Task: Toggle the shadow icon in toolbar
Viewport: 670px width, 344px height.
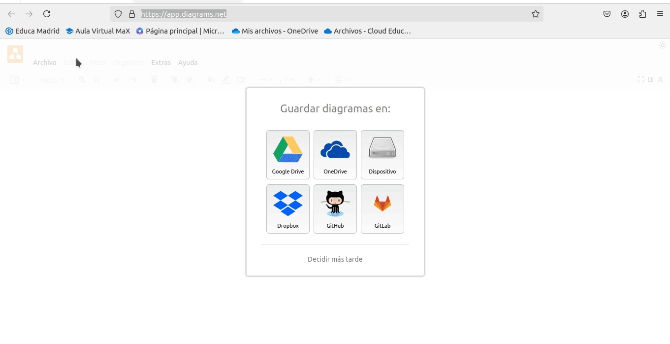Action: [241, 80]
